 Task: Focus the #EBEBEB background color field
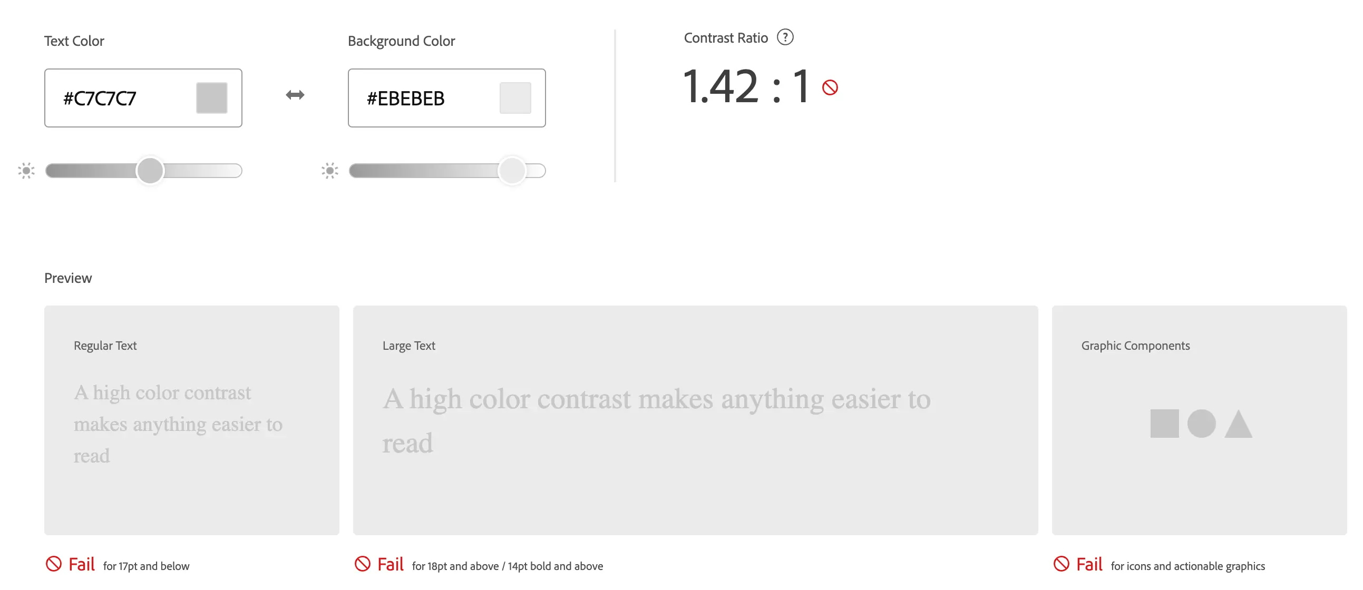coord(446,98)
